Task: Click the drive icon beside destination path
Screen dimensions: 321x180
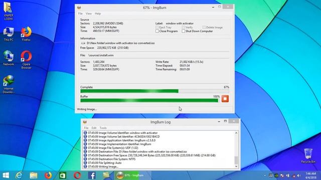Action: (x=83, y=43)
